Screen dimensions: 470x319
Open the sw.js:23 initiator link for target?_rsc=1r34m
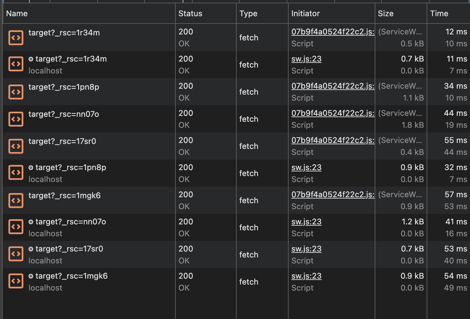306,59
